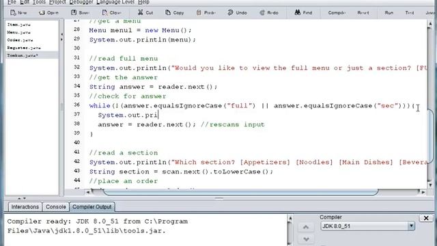Open a file with the Open icon

pyautogui.click(x=48, y=12)
